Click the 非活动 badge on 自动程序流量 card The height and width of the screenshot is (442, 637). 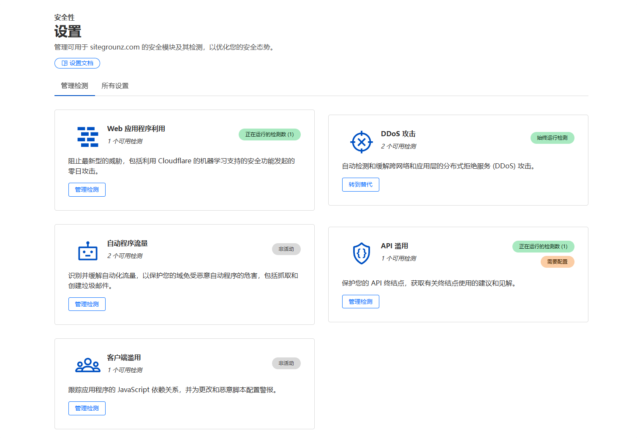[286, 249]
